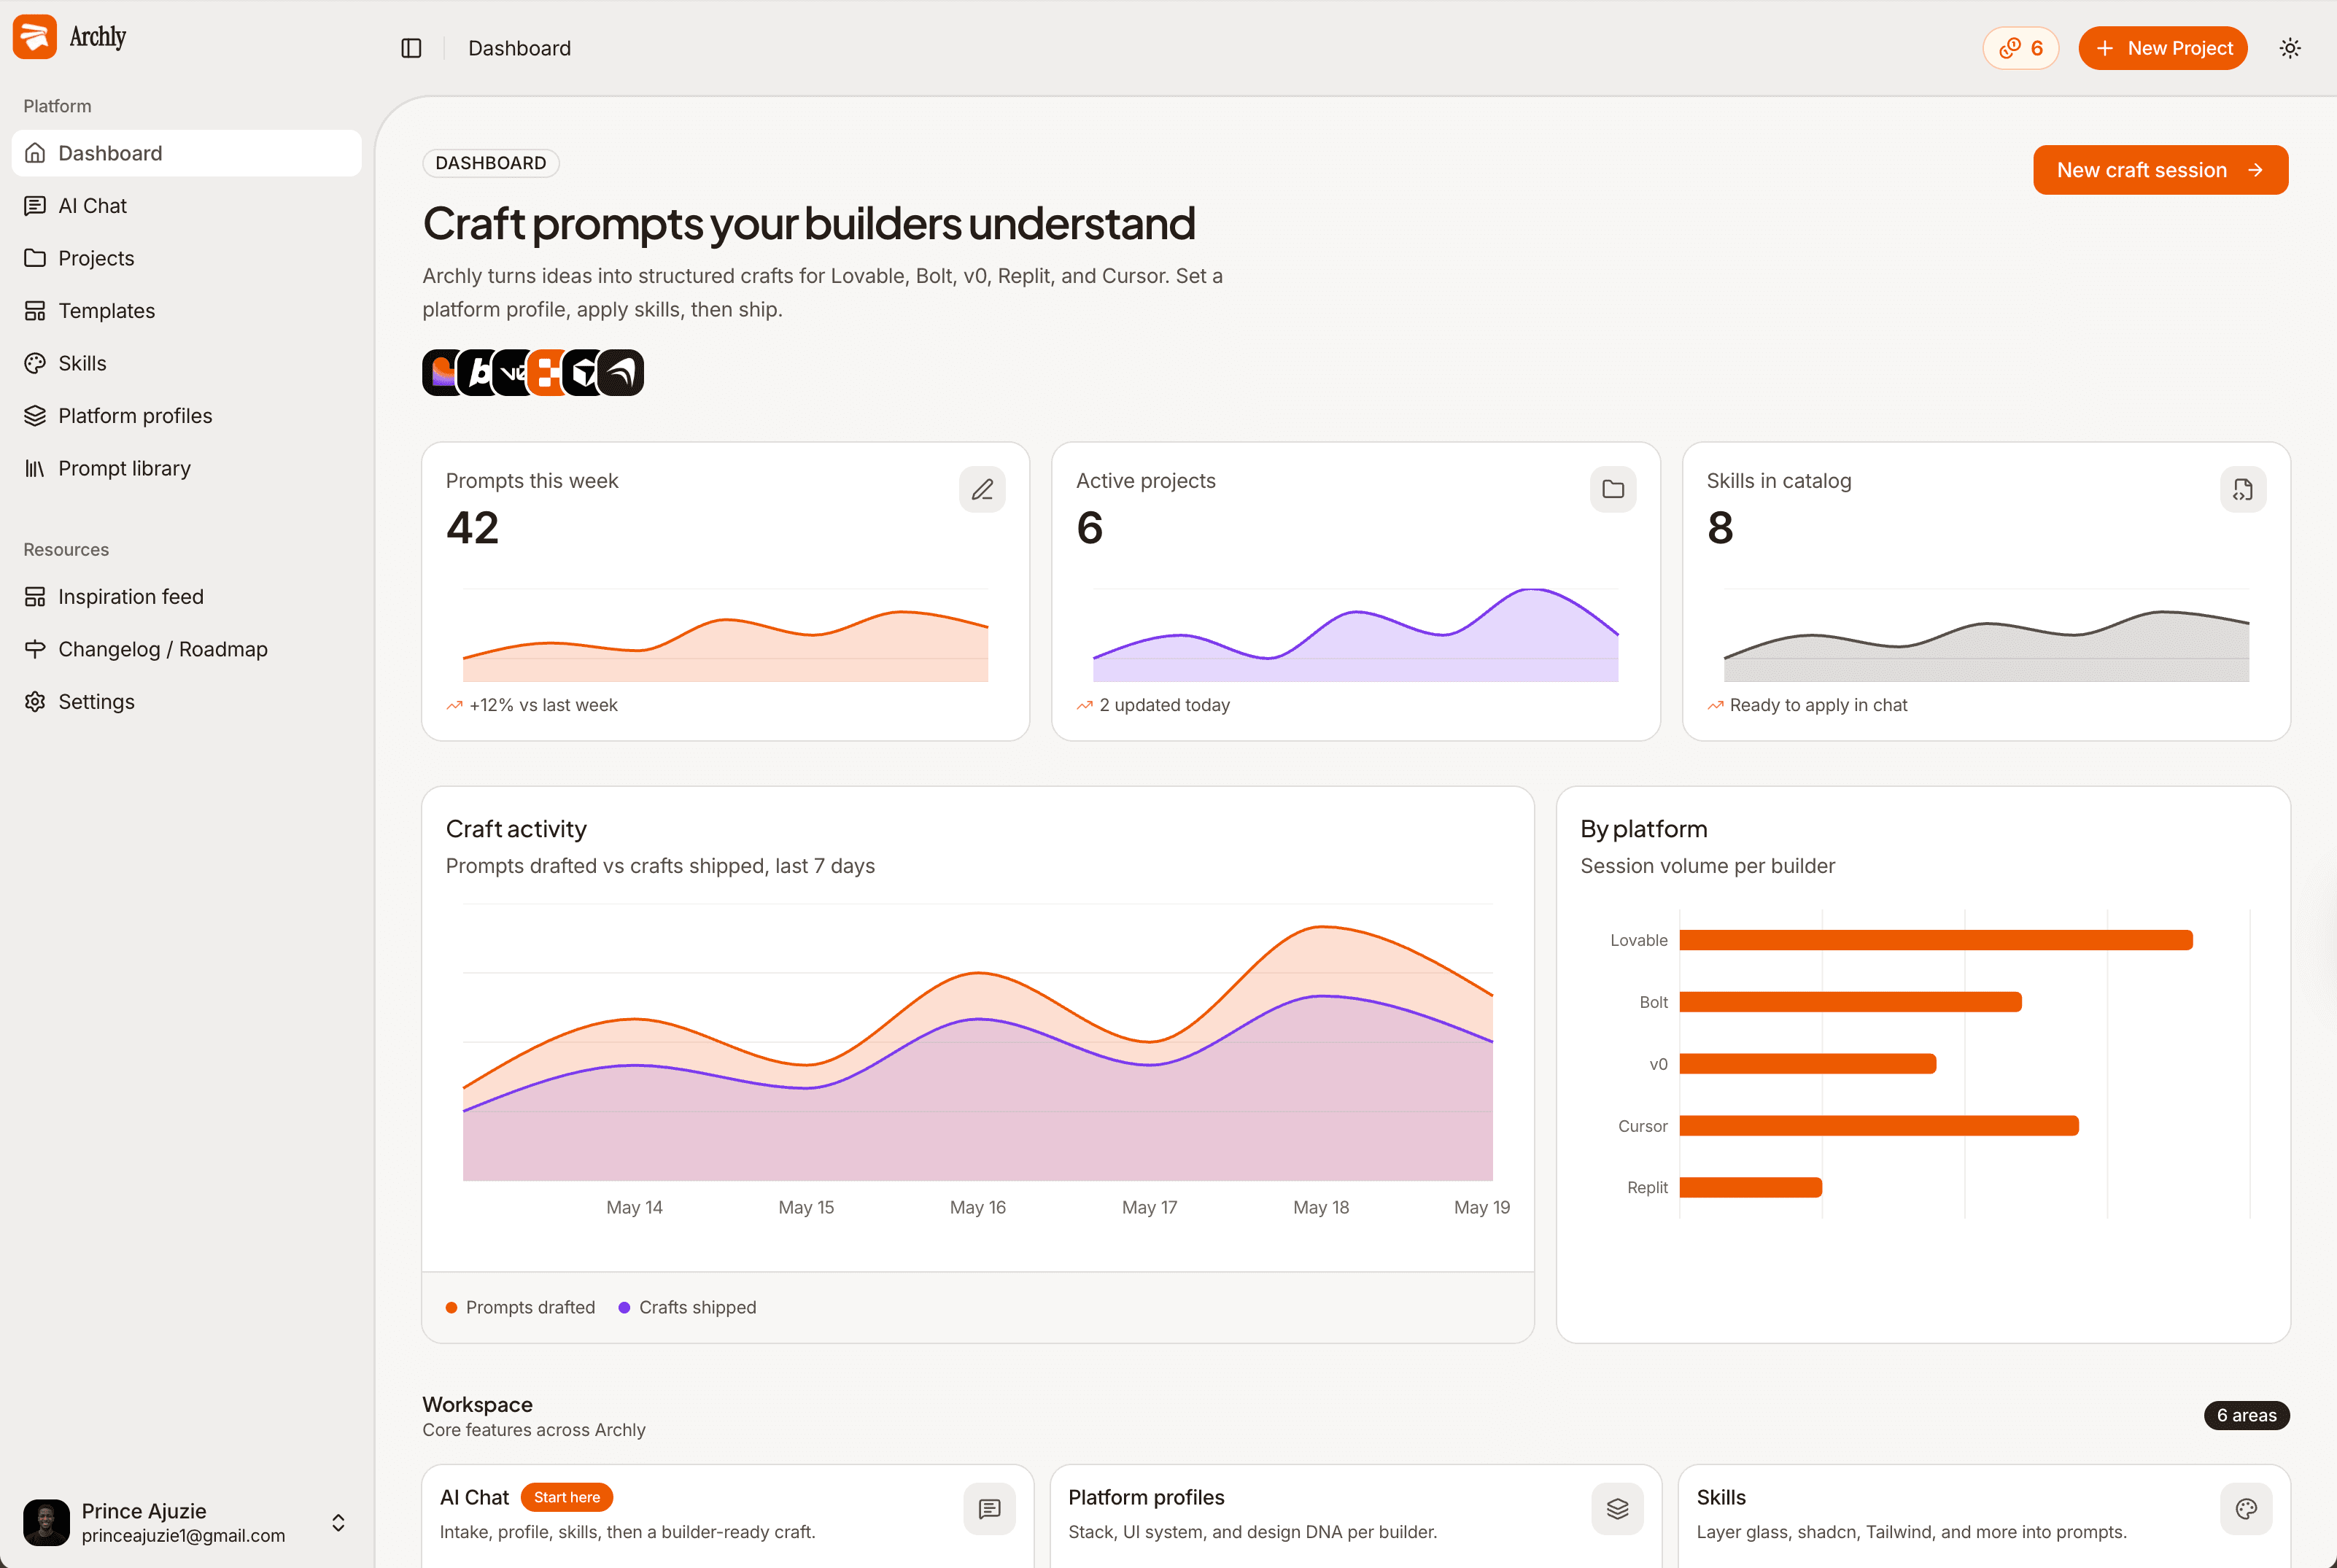The width and height of the screenshot is (2337, 1568).
Task: Open the Prompt library sidebar item
Action: pos(187,468)
